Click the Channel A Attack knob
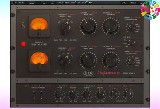 coord(59,95)
